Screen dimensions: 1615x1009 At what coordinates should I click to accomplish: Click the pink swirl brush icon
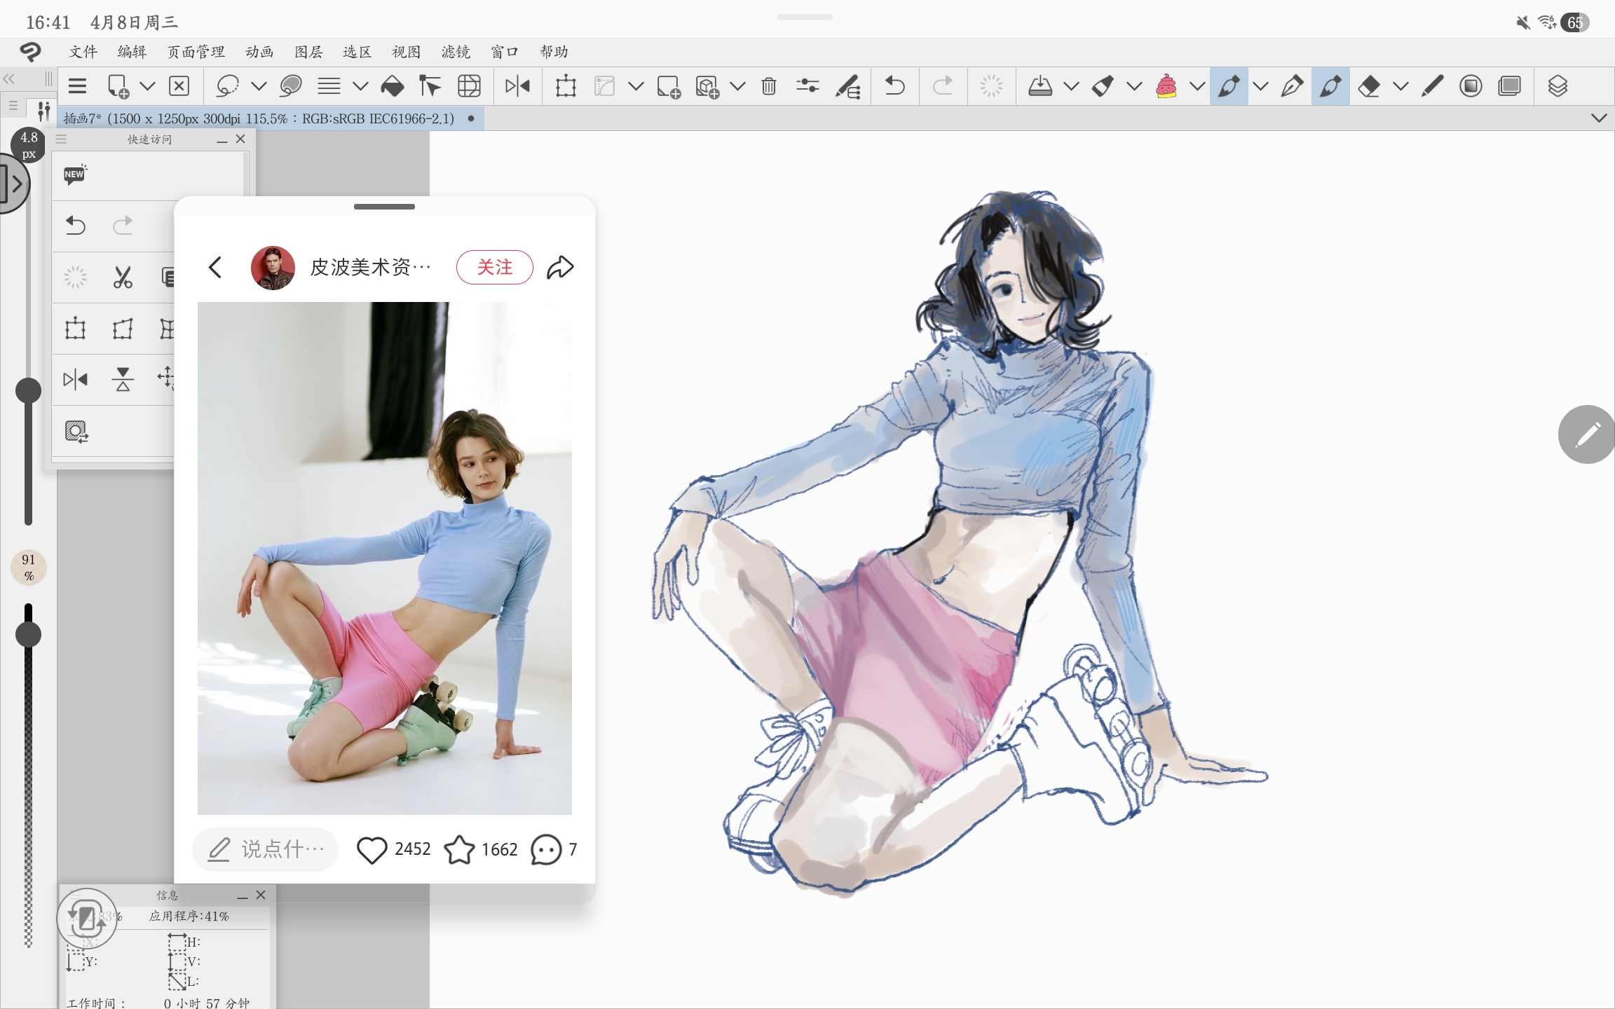click(1166, 86)
